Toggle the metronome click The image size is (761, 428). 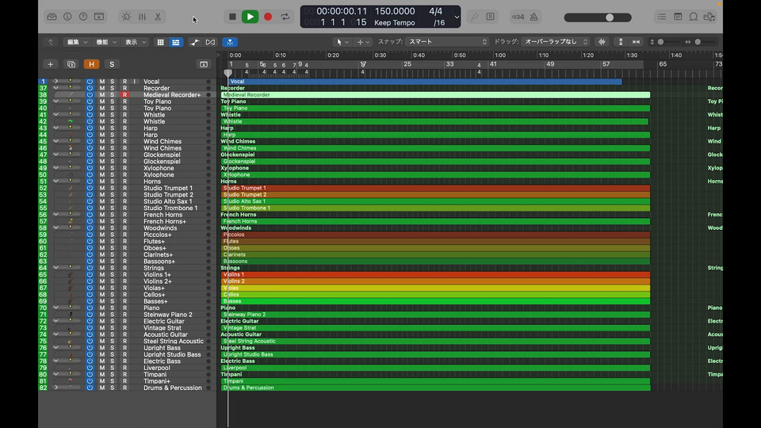[x=533, y=17]
